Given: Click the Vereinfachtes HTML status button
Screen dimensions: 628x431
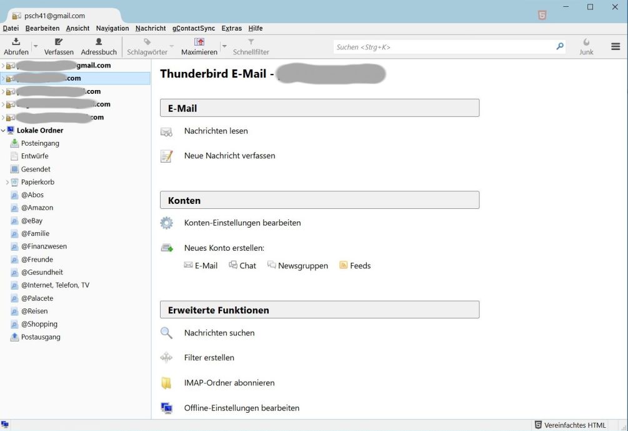Looking at the screenshot, I should (x=571, y=425).
